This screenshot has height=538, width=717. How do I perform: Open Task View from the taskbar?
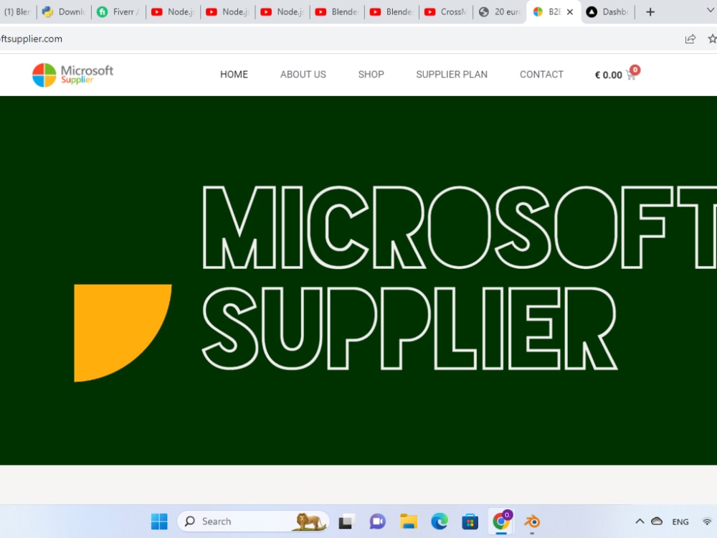tap(346, 521)
